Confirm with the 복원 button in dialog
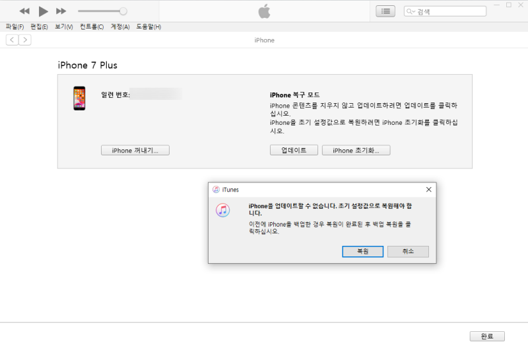This screenshot has height=349, width=528. (x=362, y=251)
